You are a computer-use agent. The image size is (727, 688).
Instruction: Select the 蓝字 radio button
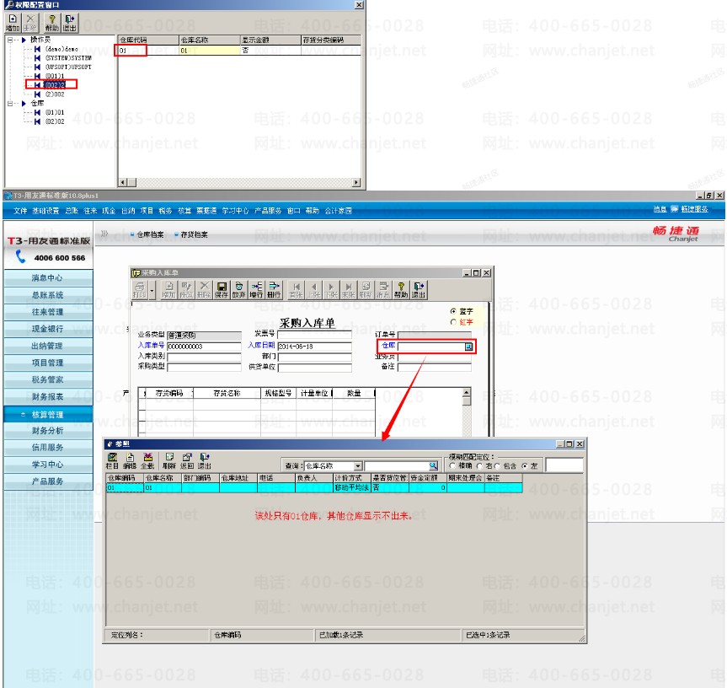point(453,311)
